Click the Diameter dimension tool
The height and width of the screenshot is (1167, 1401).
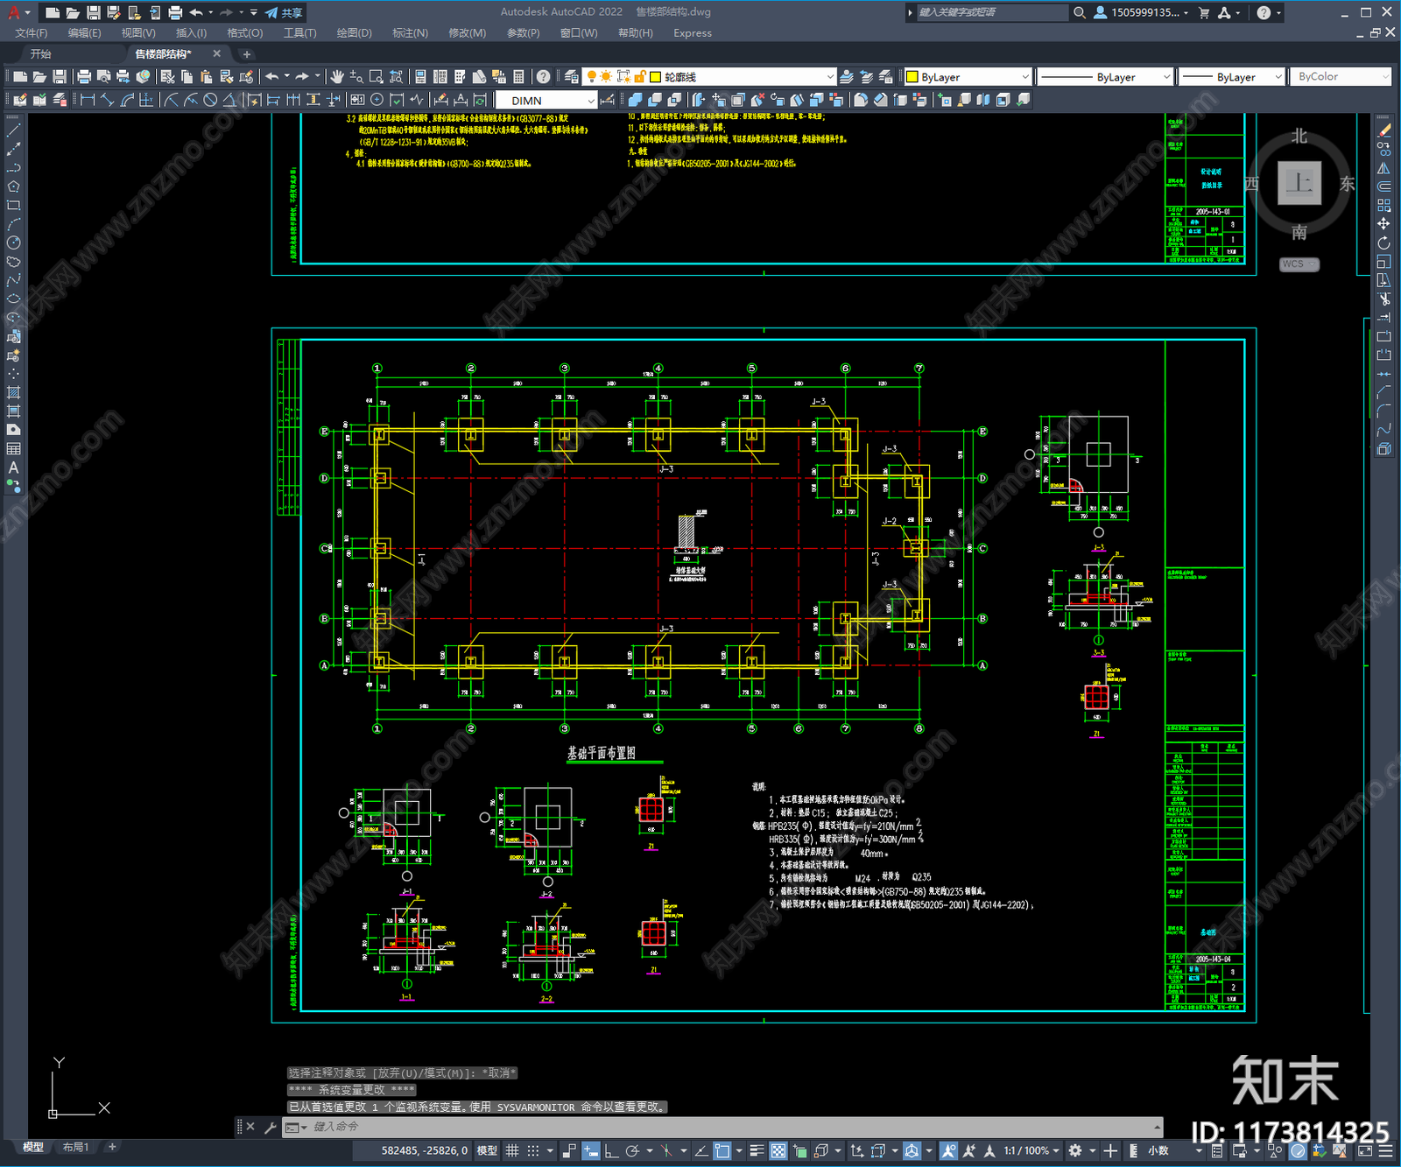(x=210, y=100)
